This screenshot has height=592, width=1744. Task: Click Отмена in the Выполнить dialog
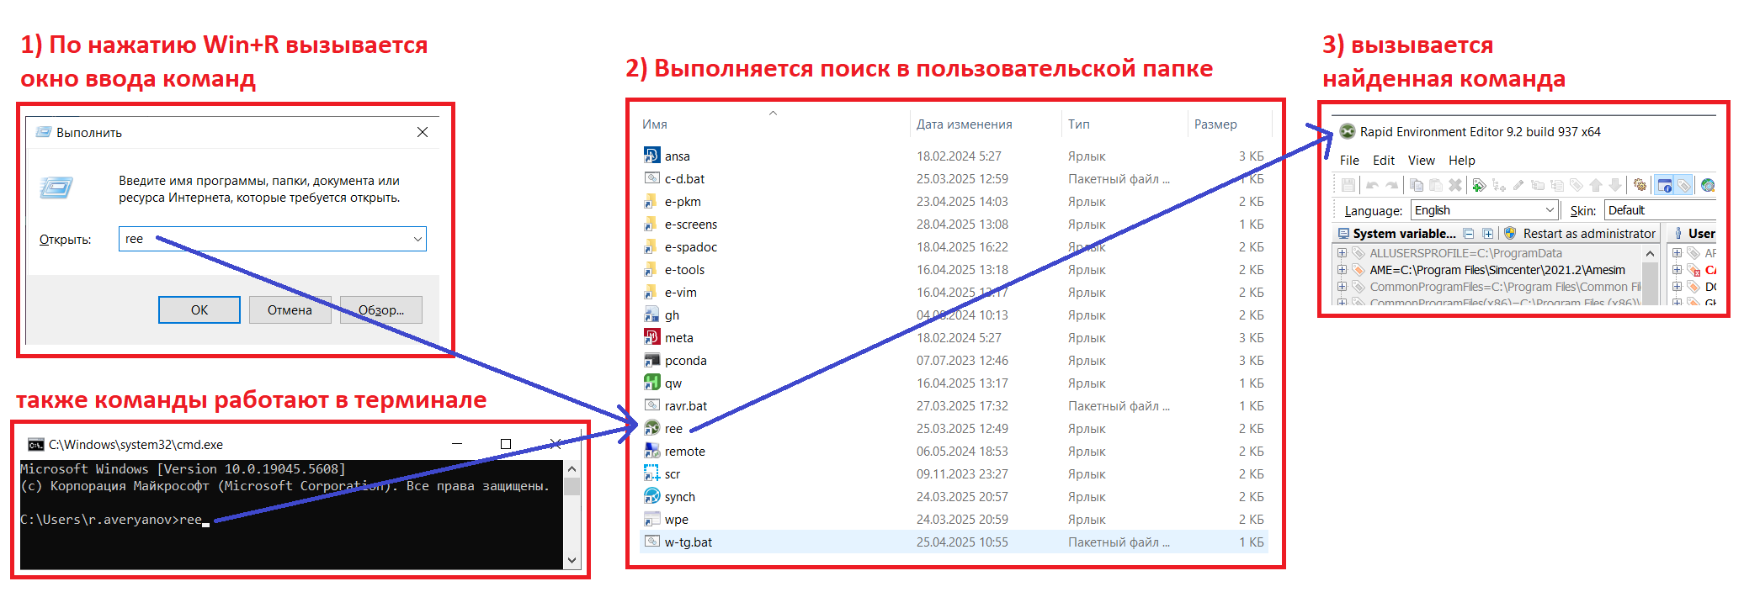(x=290, y=309)
